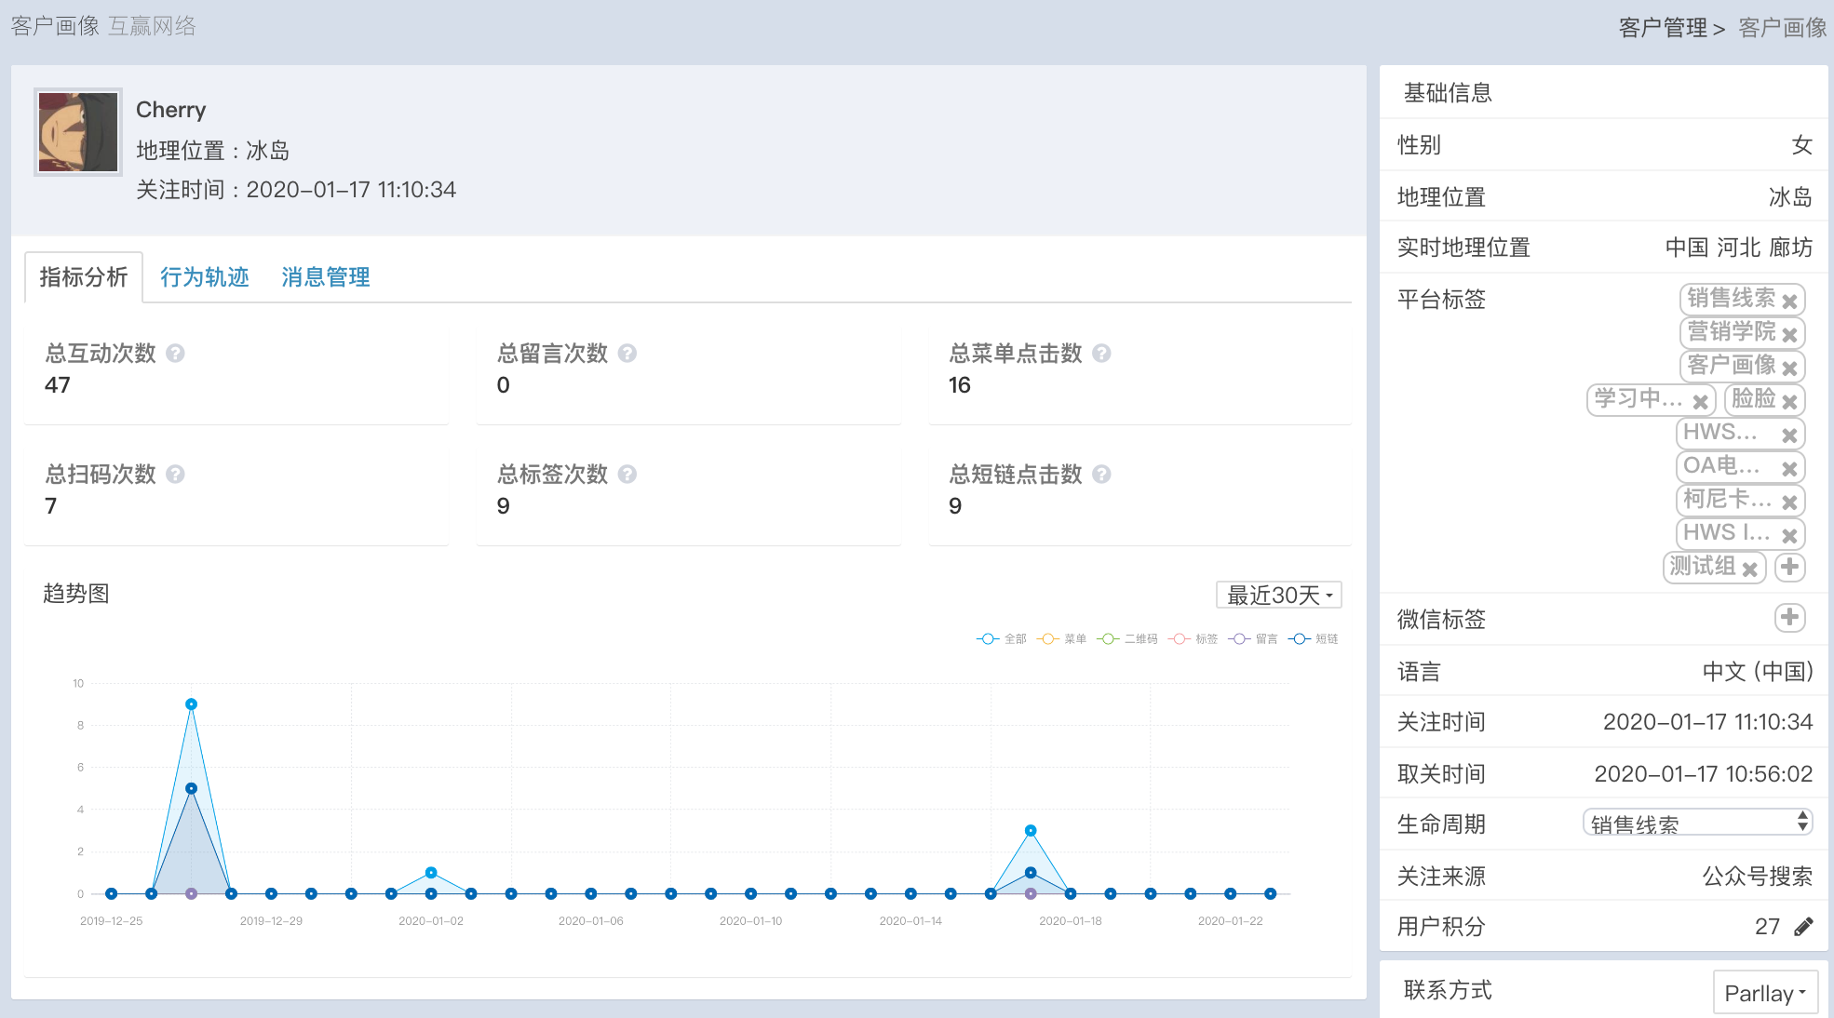Remove the 测试组 platform tag
Image resolution: width=1834 pixels, height=1018 pixels.
(x=1749, y=569)
